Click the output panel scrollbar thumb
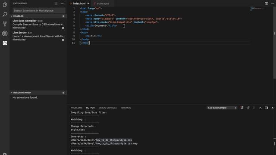276x155 pixels. tap(274, 143)
